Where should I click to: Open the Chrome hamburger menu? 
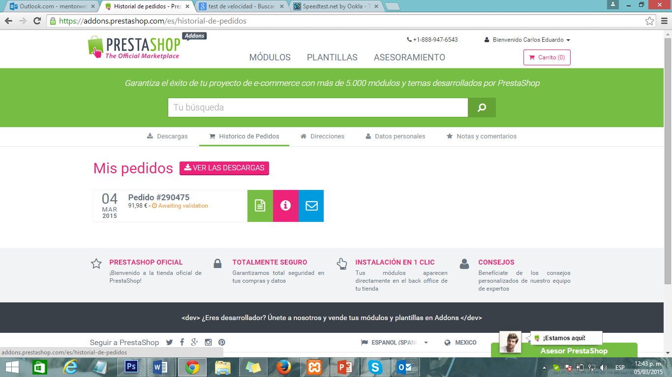(x=664, y=21)
